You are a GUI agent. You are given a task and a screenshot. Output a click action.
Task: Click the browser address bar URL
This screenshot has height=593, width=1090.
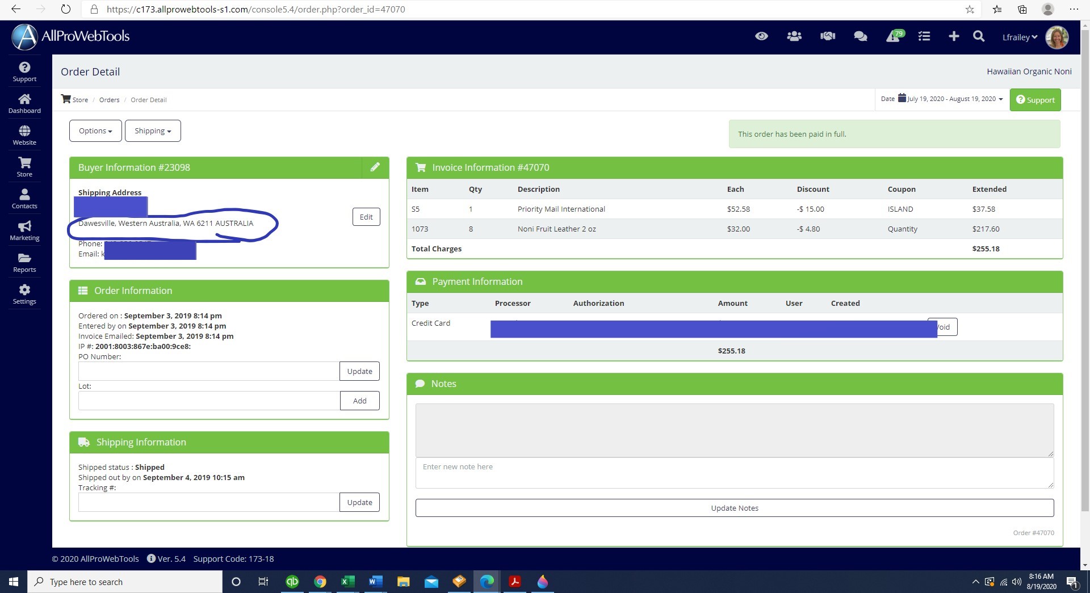click(x=255, y=10)
